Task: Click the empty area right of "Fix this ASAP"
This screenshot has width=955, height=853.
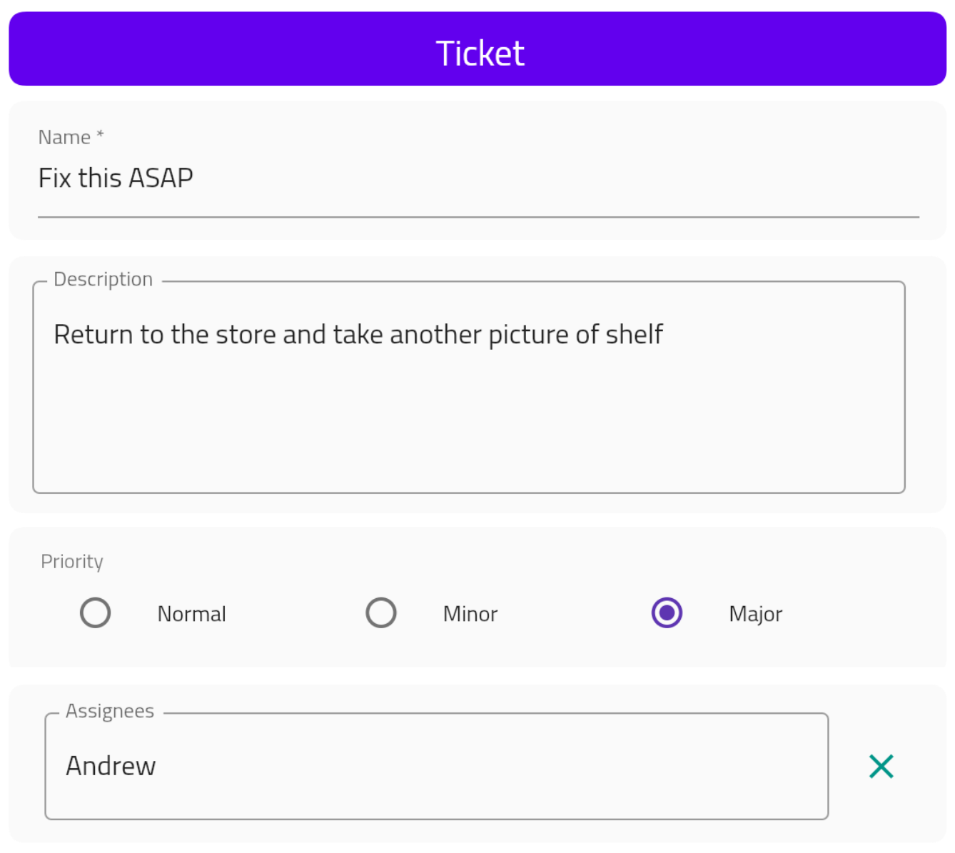Action: [x=557, y=178]
